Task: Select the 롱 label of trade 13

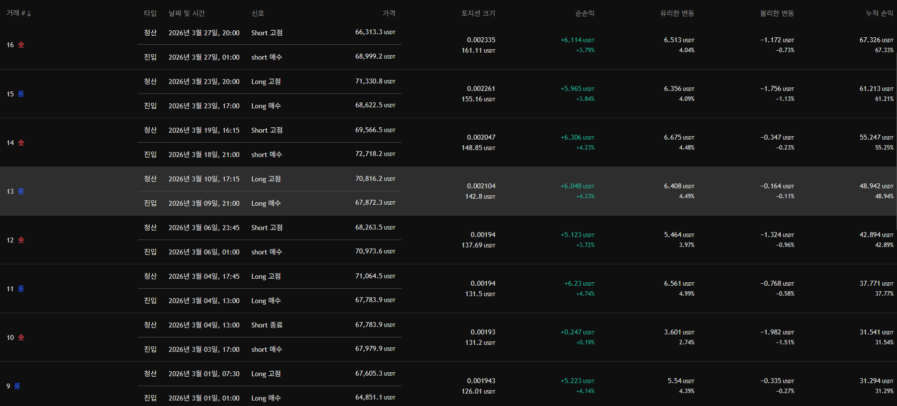Action: pos(21,191)
